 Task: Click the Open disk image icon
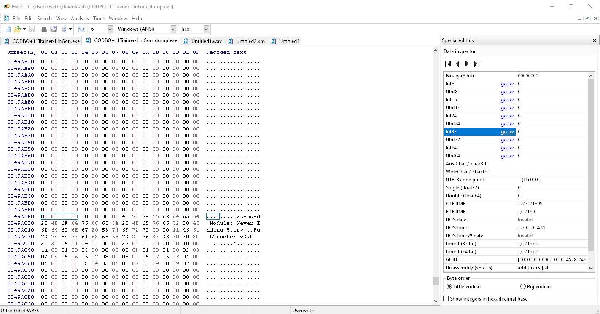64,29
